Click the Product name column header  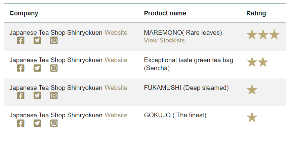(165, 13)
